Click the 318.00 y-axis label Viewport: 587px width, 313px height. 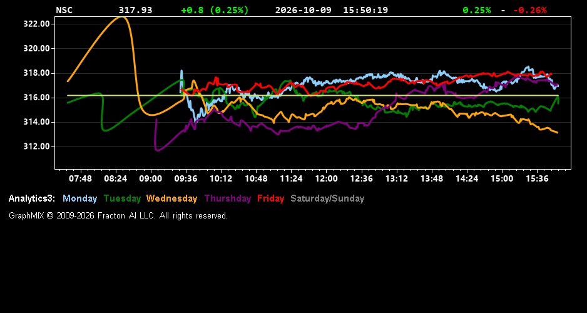pos(37,73)
